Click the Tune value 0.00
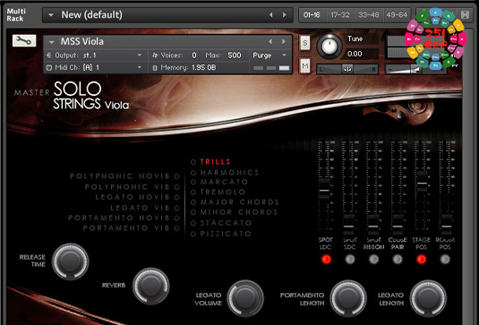Image resolution: width=479 pixels, height=325 pixels. 355,54
